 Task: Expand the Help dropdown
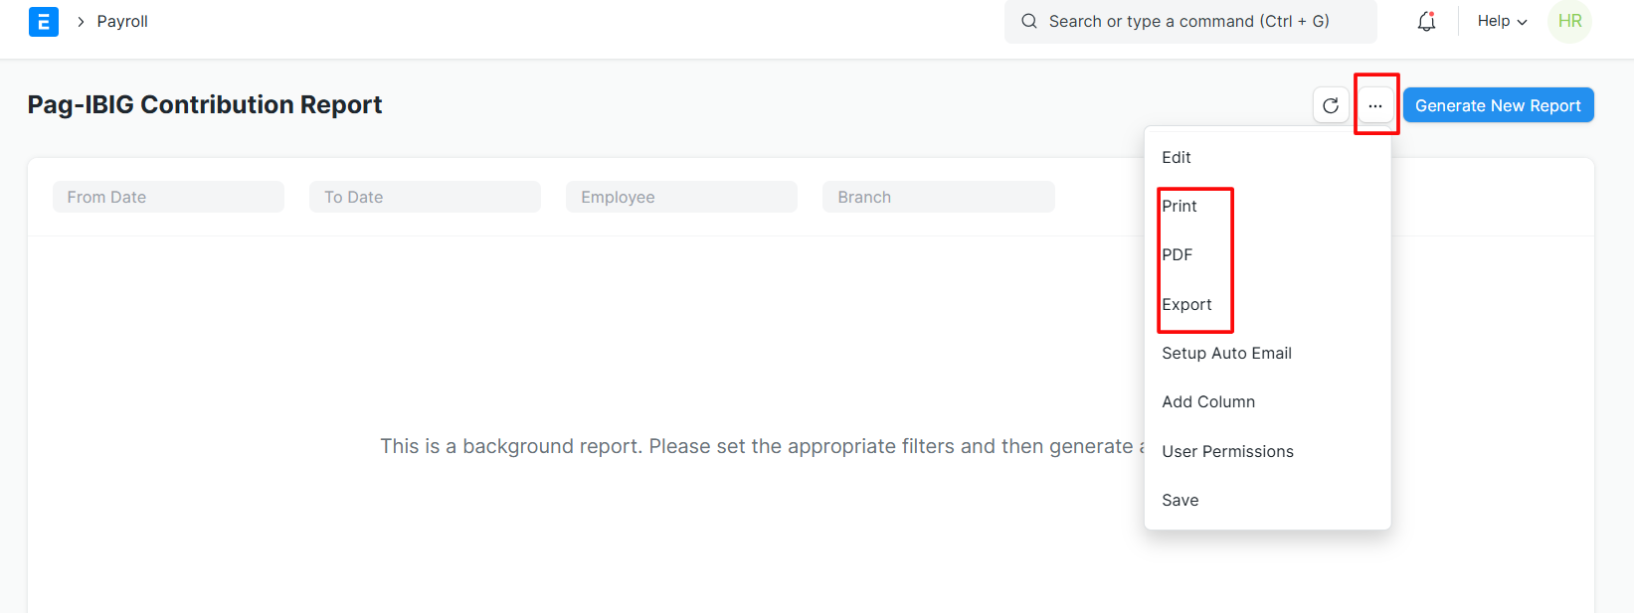pyautogui.click(x=1502, y=21)
